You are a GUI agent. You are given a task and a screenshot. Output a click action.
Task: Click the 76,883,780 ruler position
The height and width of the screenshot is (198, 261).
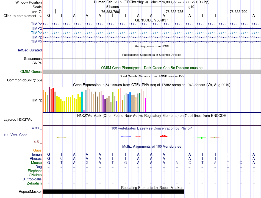click(110, 12)
